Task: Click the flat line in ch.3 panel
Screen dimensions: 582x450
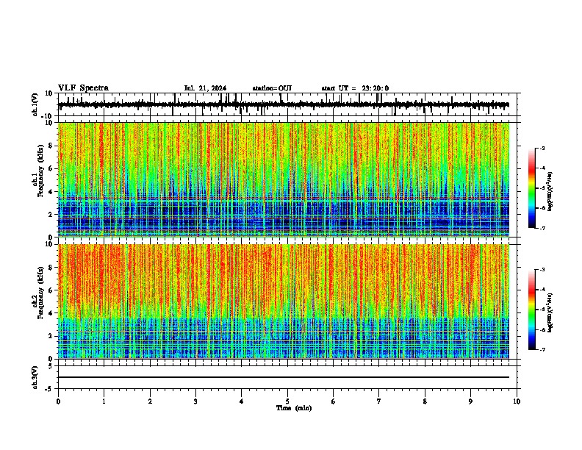Action: [284, 377]
